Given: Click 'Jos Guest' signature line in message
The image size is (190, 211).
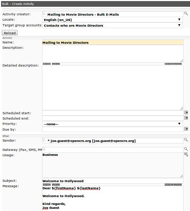Looking at the screenshot, I should pos(51,208).
